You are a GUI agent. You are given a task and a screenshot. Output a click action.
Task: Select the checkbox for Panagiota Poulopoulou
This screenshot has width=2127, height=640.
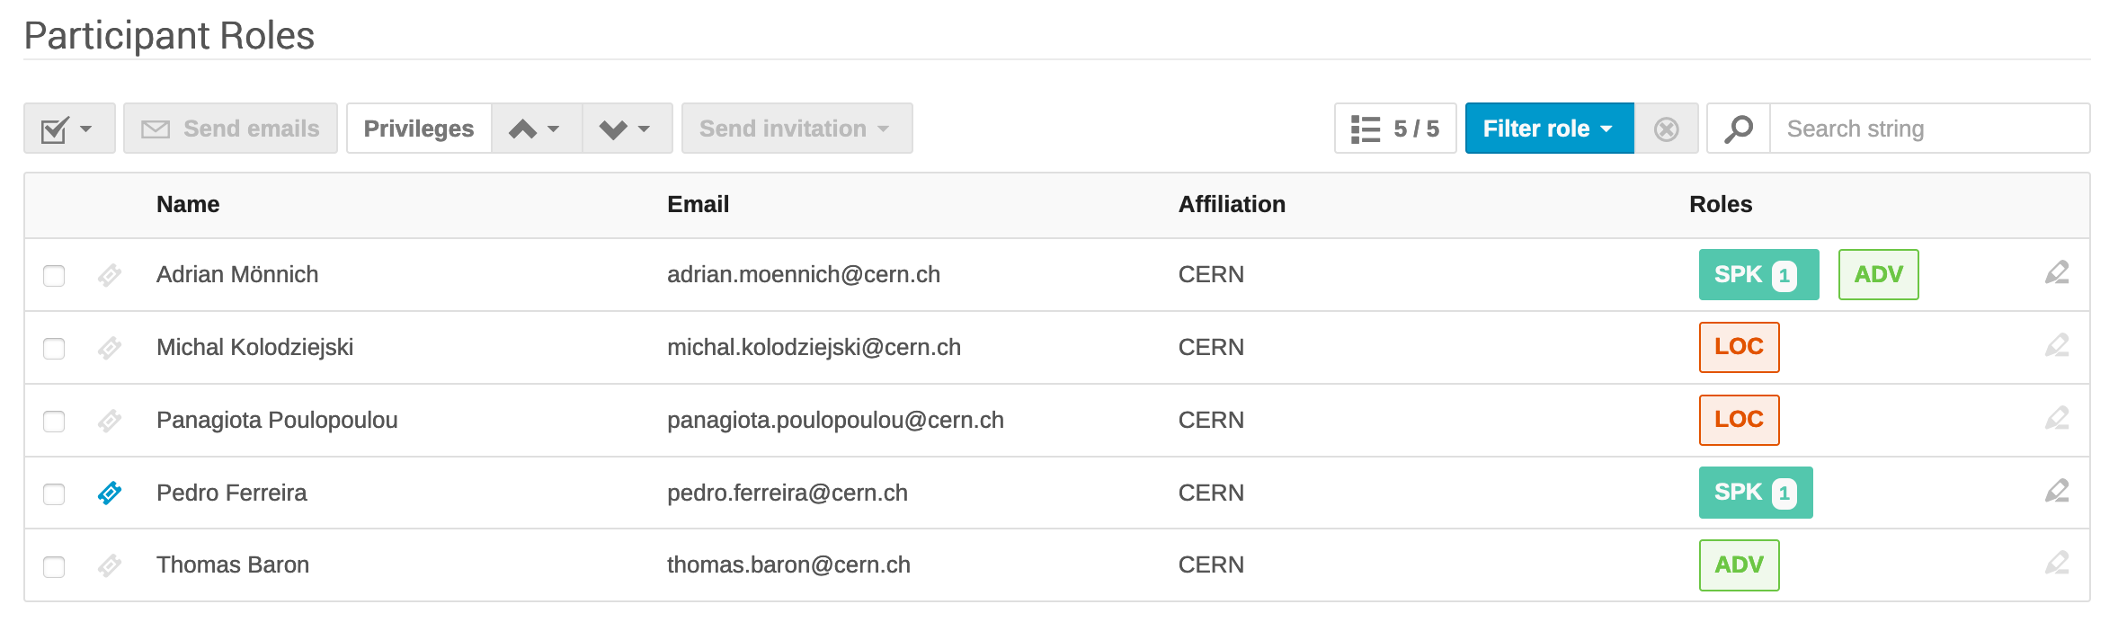pos(54,421)
